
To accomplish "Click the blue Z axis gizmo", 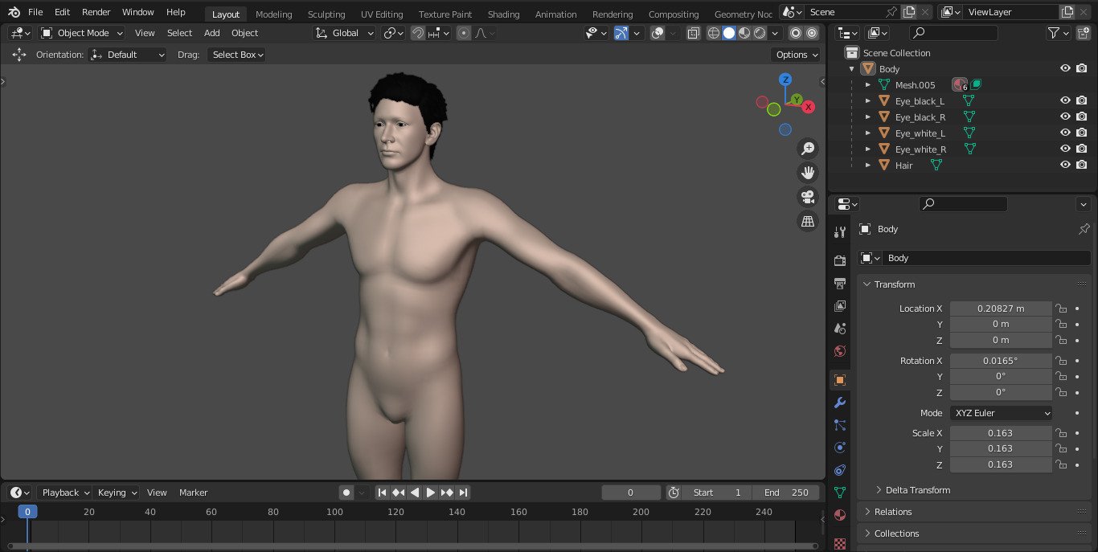I will coord(785,80).
